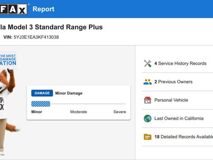213x160 pixels.
Task: Click the Minor Damage heading text
Action: click(x=69, y=93)
